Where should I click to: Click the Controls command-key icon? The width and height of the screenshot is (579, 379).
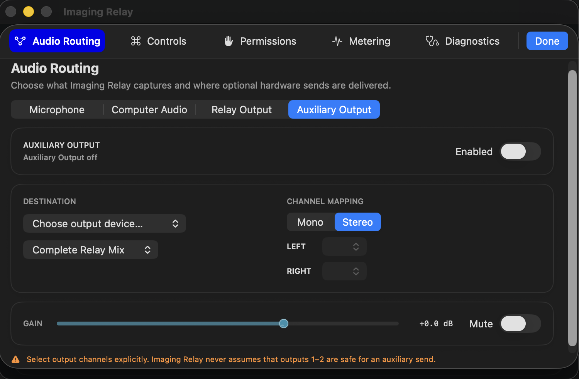click(x=136, y=41)
